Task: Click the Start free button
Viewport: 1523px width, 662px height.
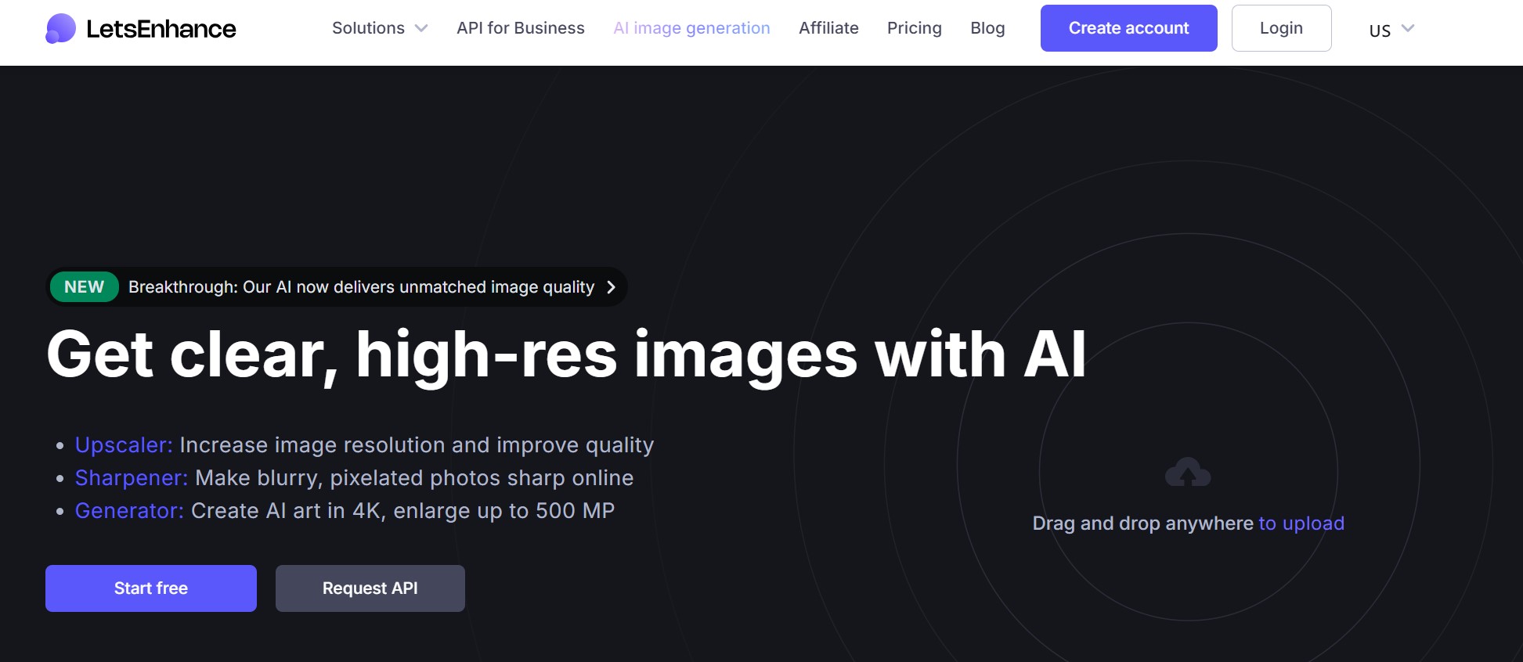Action: 151,588
